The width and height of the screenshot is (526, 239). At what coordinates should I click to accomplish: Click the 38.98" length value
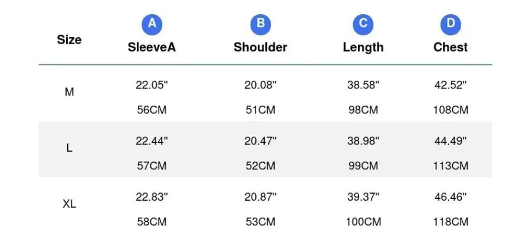[x=363, y=141]
